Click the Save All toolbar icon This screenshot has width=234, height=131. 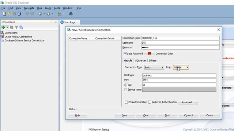coord(19,14)
